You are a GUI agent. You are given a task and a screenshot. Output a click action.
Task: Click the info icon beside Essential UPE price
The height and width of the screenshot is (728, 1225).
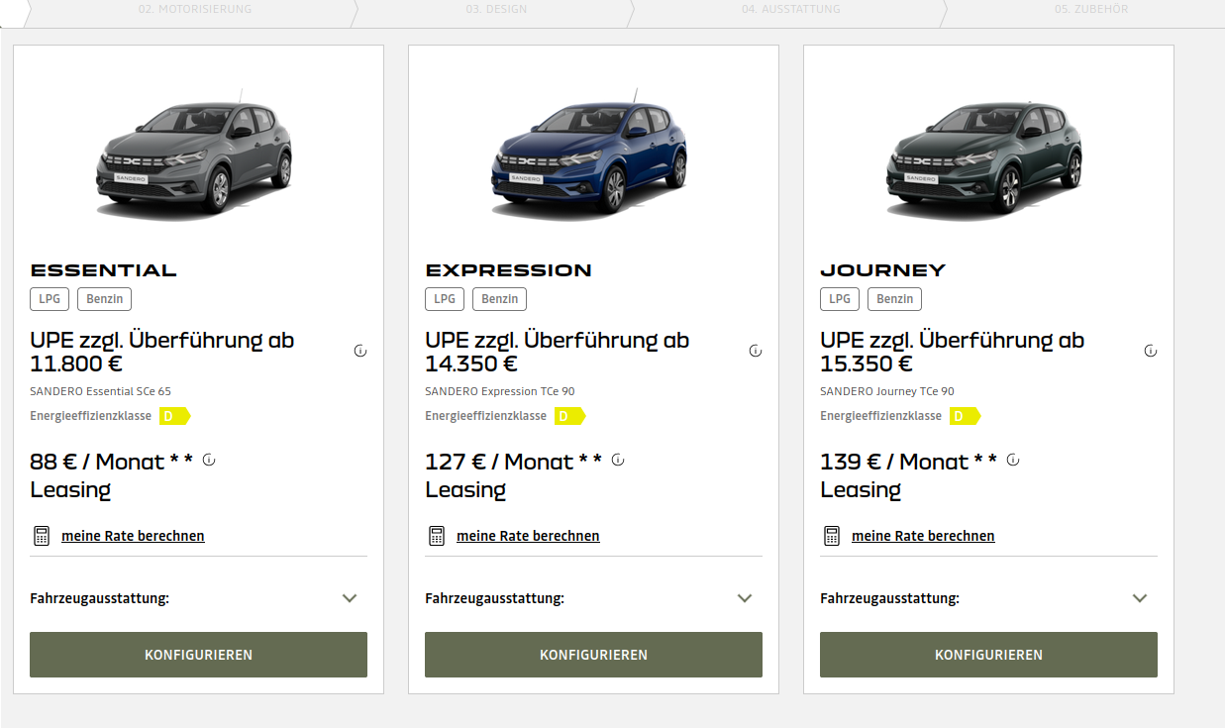tap(360, 351)
